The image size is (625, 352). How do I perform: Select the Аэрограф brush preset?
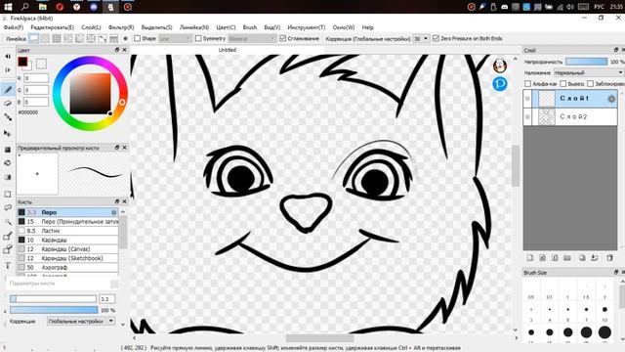click(68, 267)
